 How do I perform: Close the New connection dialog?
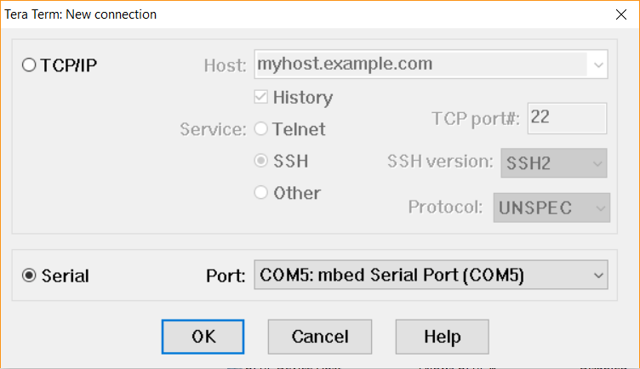620,14
